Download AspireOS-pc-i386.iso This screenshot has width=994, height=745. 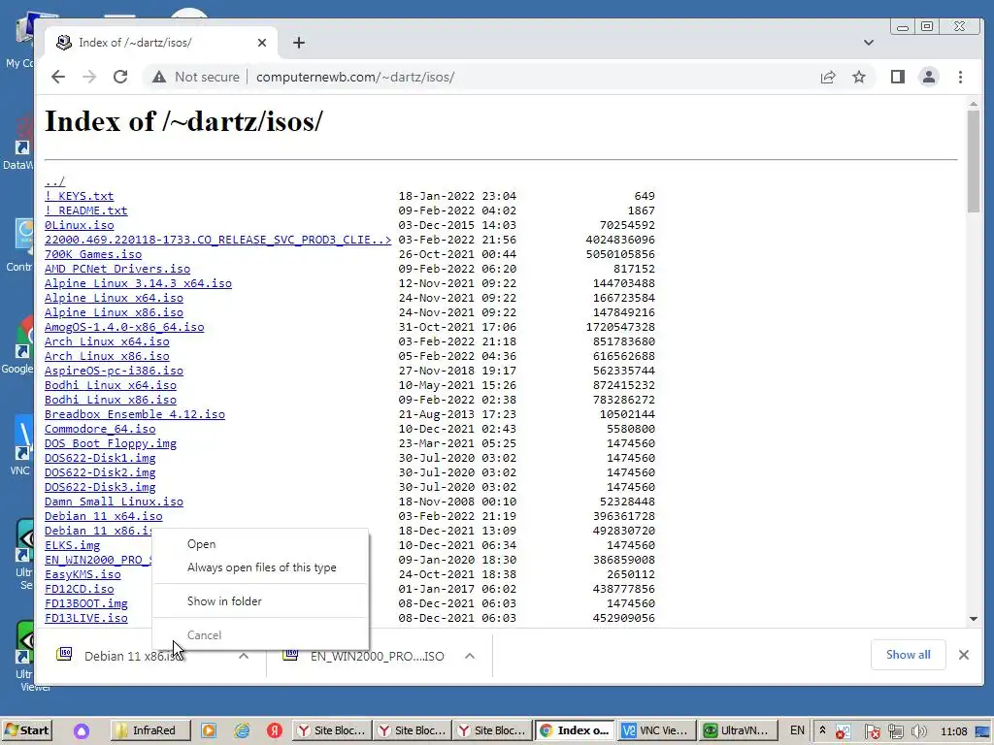[115, 372]
